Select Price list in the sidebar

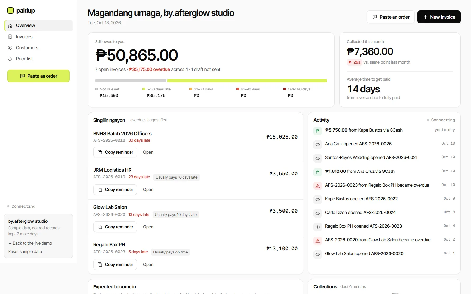click(x=38, y=59)
